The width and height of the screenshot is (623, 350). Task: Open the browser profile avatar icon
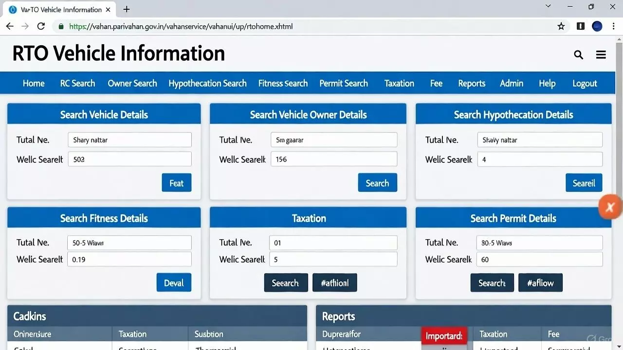597,26
